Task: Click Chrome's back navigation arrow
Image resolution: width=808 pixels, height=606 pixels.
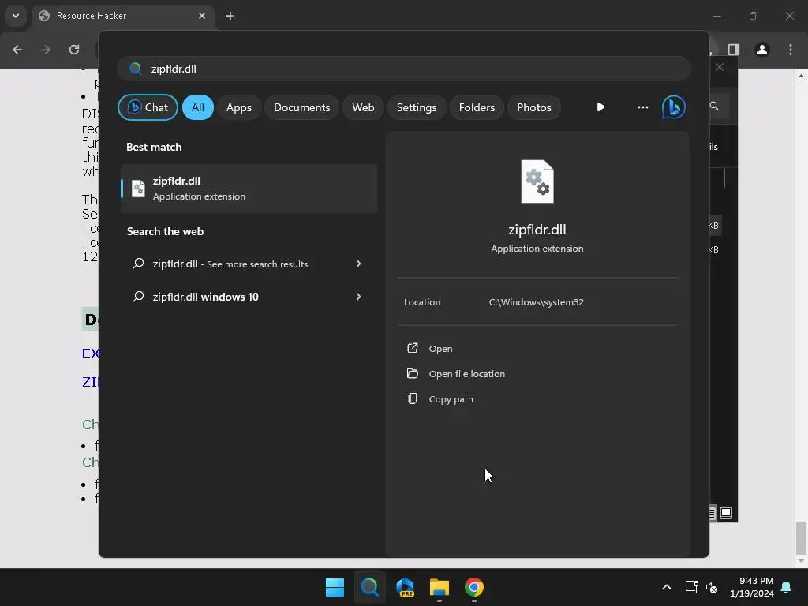Action: pyautogui.click(x=17, y=50)
